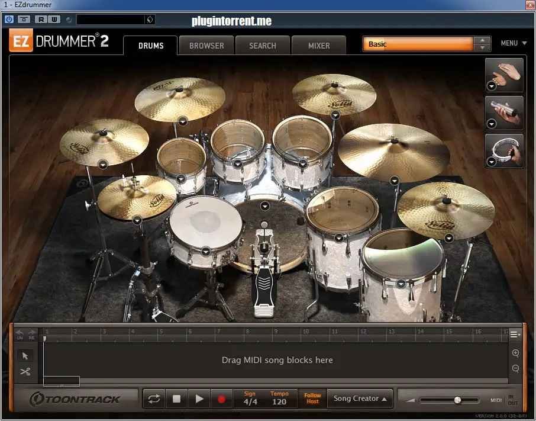Open the MIXER tab

point(319,46)
